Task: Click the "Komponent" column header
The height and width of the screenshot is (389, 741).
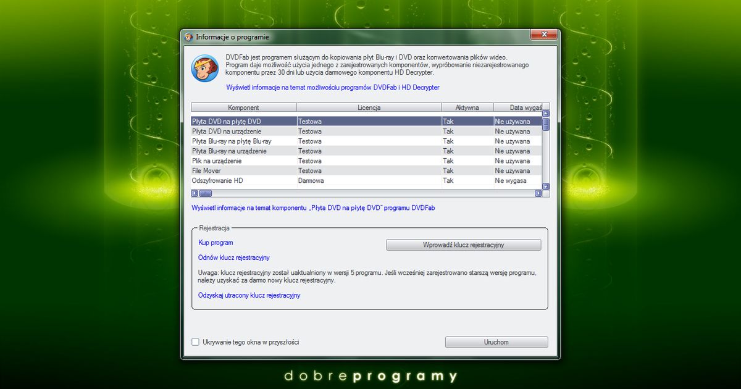Action: [x=243, y=107]
